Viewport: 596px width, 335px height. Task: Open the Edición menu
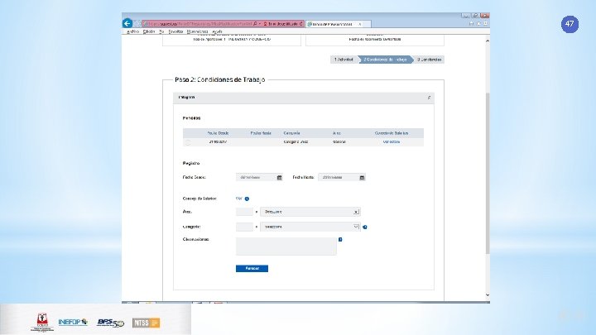pos(149,31)
